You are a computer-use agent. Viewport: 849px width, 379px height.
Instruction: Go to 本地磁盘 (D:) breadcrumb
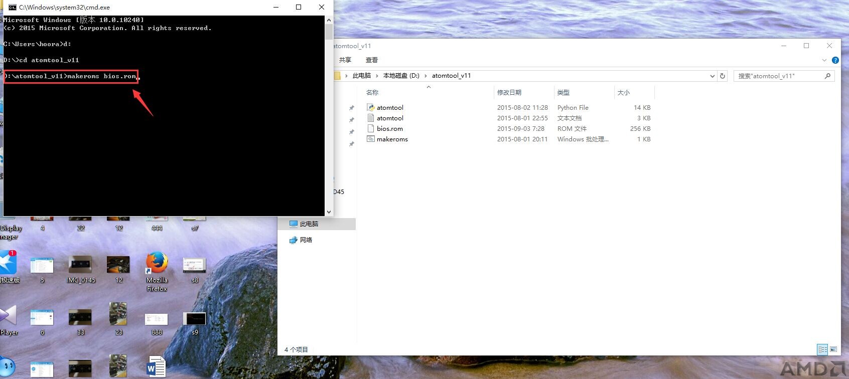[x=401, y=76]
